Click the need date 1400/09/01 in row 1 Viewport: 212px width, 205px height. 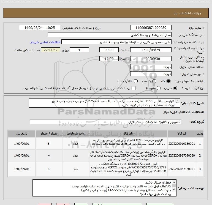[22, 144]
